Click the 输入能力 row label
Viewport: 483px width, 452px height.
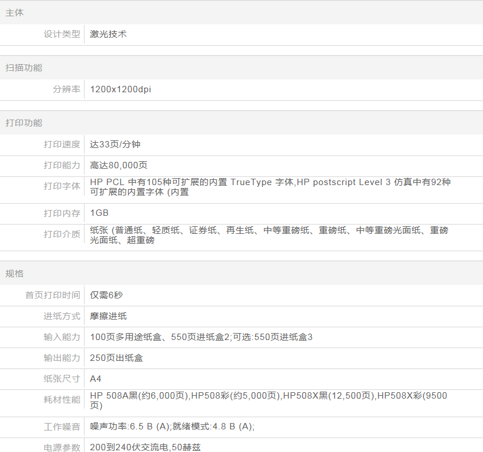(62, 337)
